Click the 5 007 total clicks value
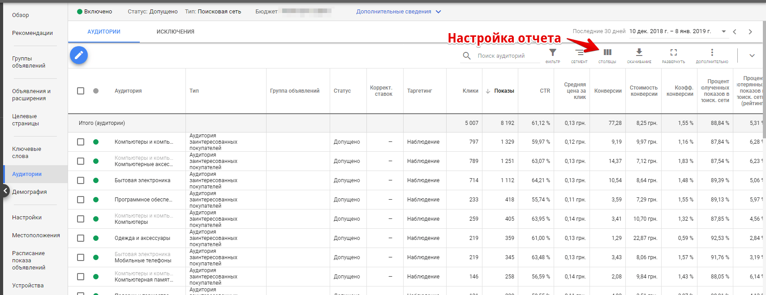Screen dimensions: 766x295 [x=471, y=123]
